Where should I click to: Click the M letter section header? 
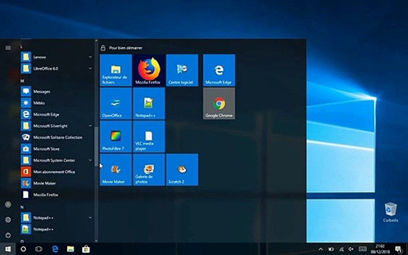(x=22, y=81)
